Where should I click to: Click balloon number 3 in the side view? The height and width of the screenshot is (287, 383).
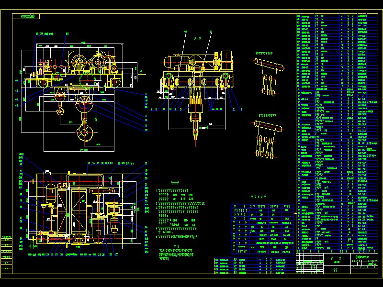pos(181,110)
